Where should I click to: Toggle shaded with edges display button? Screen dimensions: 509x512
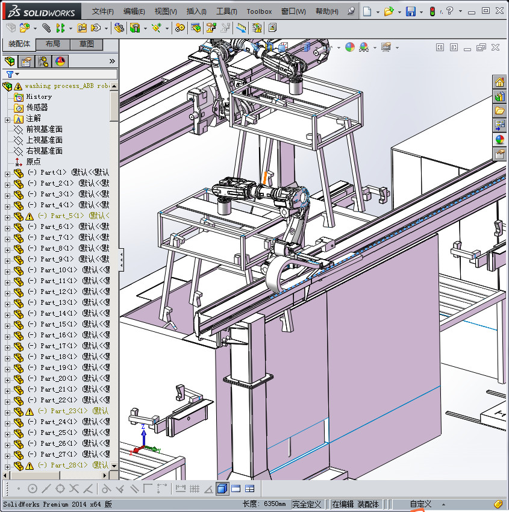222,489
